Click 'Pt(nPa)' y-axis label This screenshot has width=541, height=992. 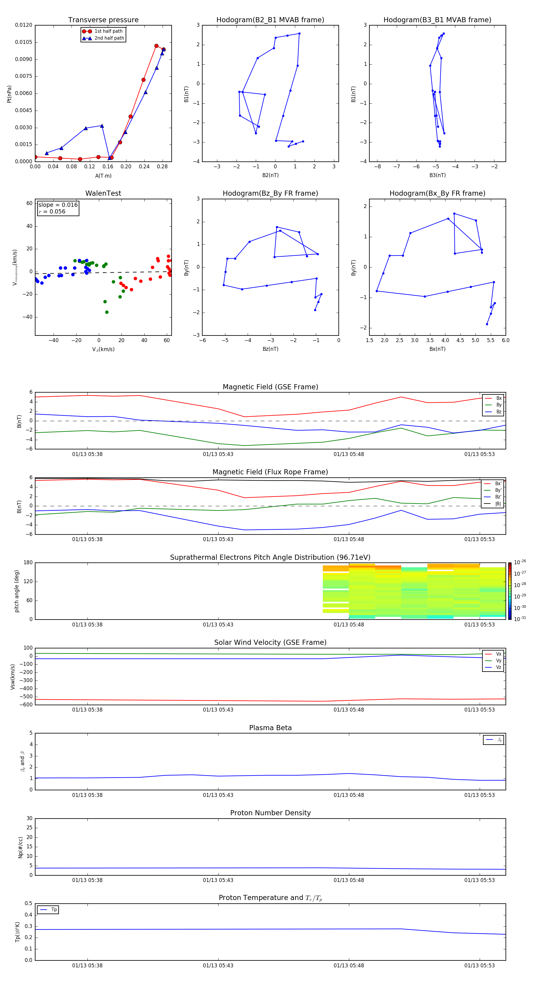click(9, 93)
